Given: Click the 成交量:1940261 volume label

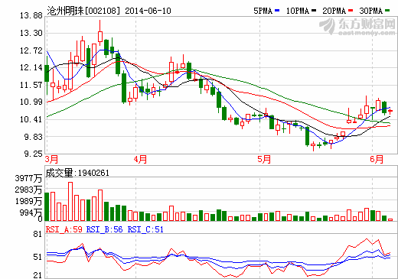Looking at the screenshot, I should point(77,173).
